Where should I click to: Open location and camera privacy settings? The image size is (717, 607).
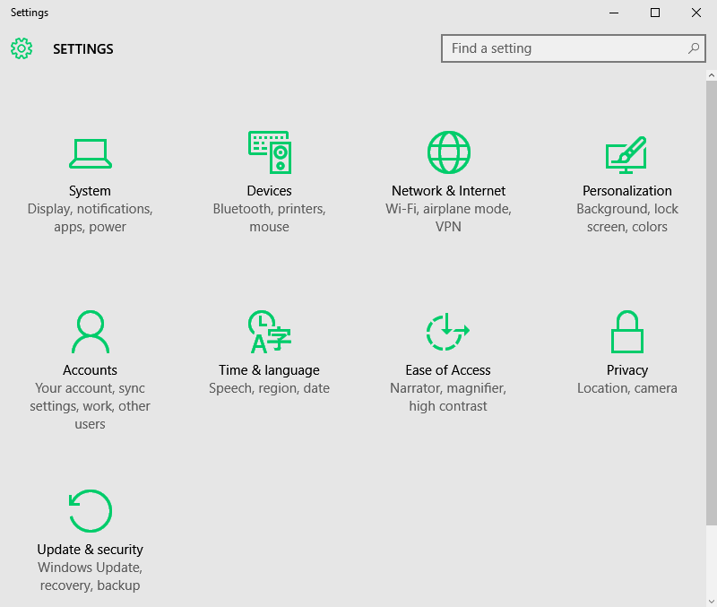click(627, 387)
